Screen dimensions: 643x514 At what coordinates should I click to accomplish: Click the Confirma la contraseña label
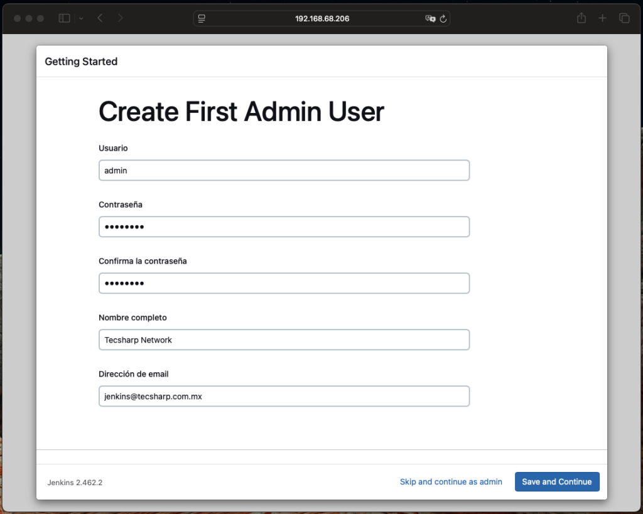click(143, 261)
